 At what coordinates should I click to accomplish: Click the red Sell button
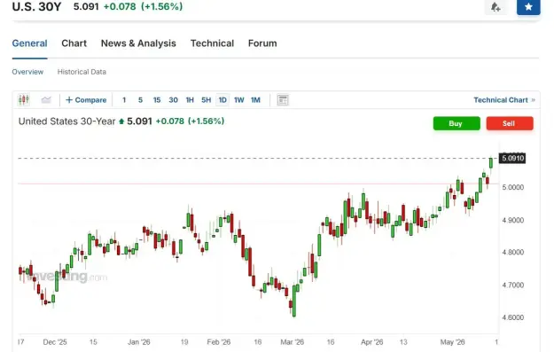coord(510,123)
